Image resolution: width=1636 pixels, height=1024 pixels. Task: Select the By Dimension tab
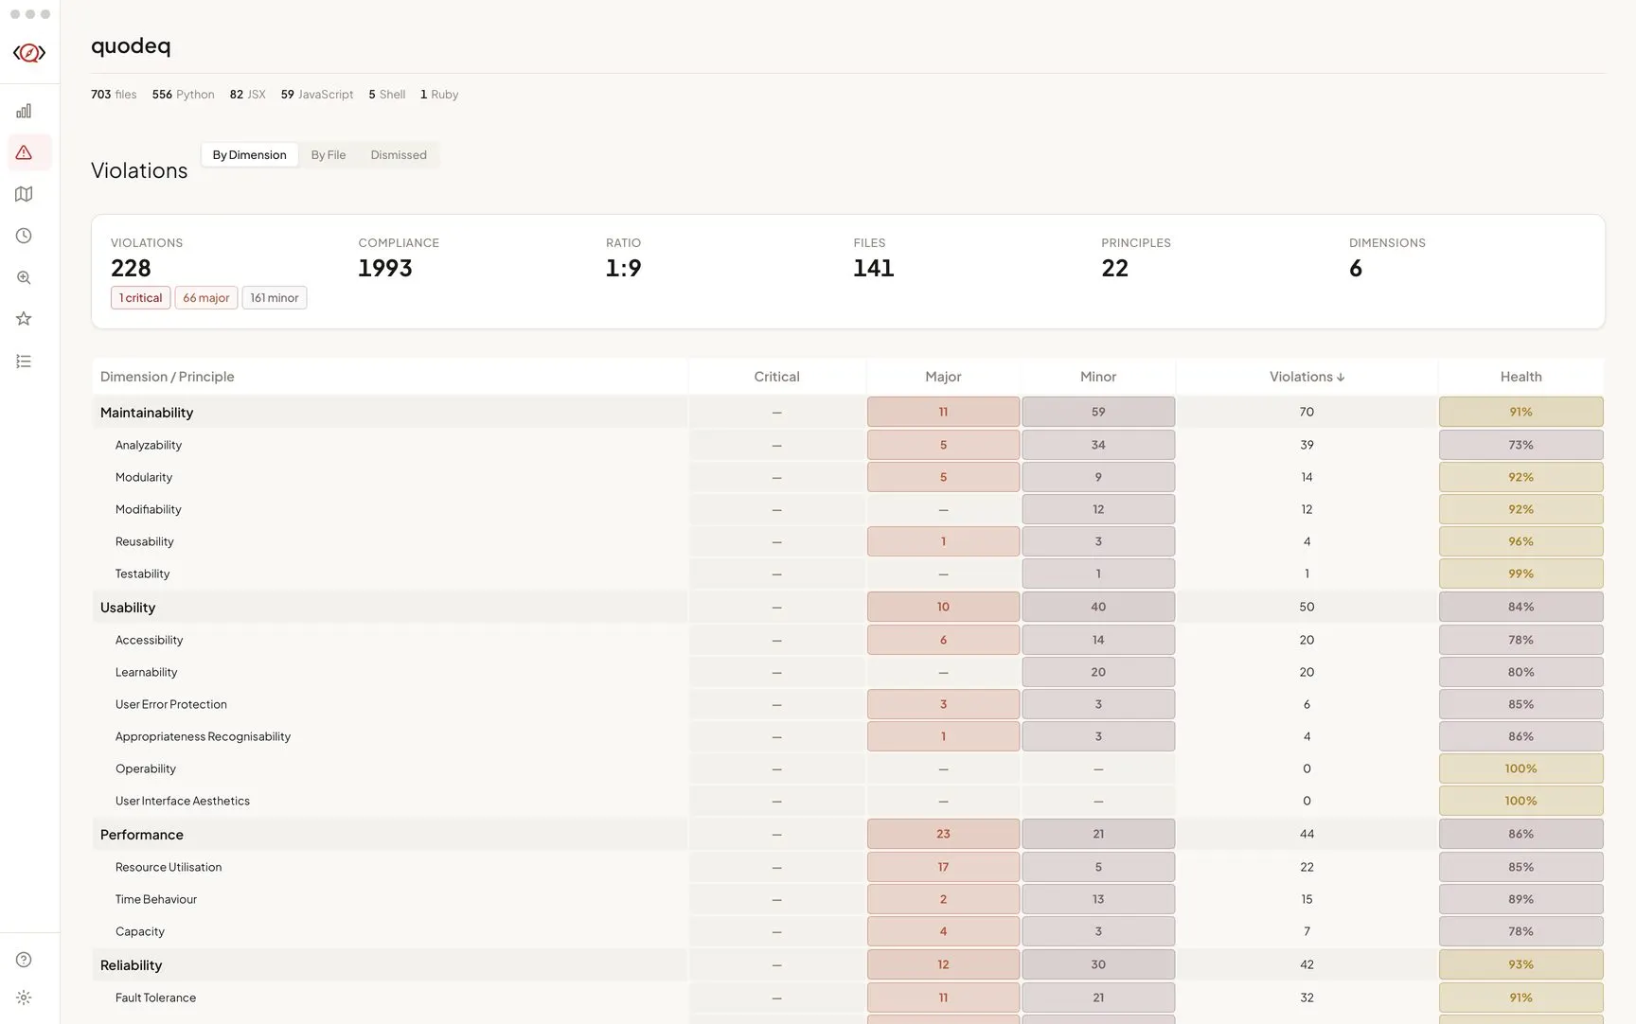tap(249, 155)
